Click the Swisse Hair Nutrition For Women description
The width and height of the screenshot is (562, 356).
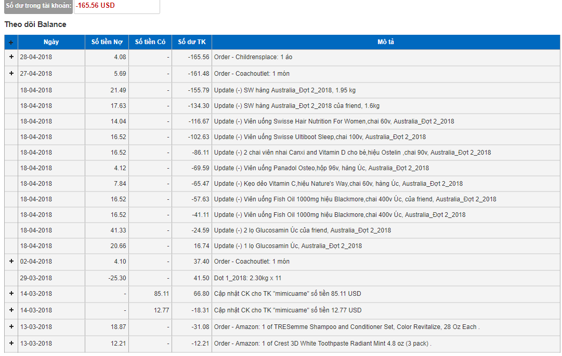(x=334, y=121)
